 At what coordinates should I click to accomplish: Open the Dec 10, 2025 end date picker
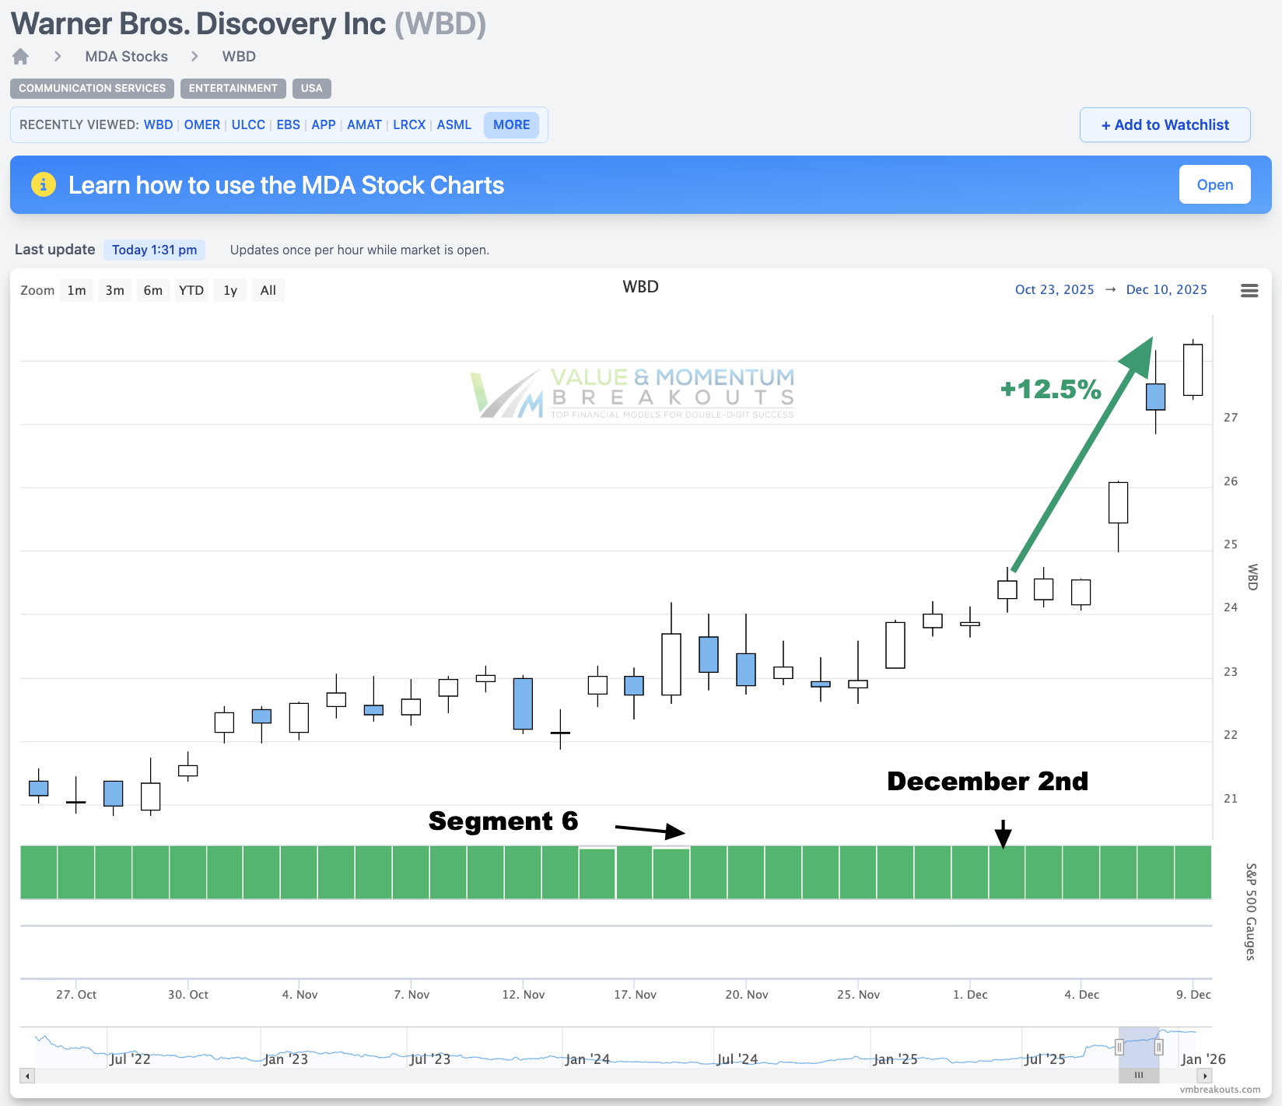tap(1166, 289)
